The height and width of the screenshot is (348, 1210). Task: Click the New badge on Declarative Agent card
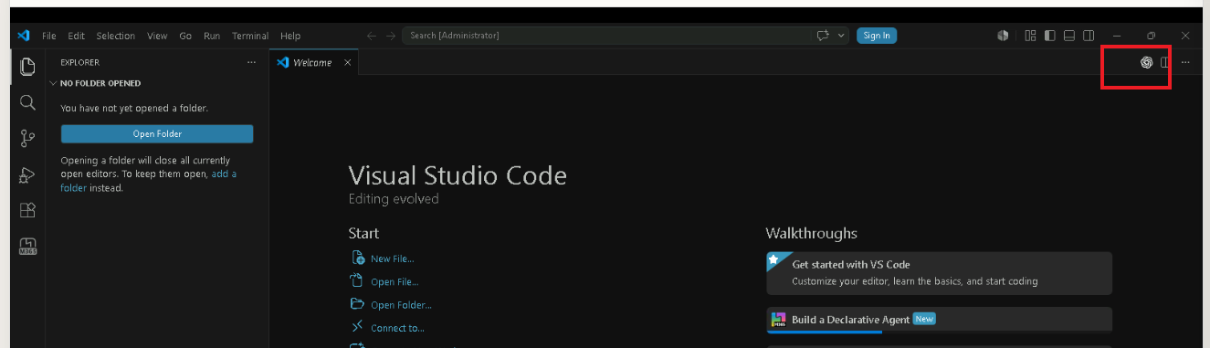[924, 319]
